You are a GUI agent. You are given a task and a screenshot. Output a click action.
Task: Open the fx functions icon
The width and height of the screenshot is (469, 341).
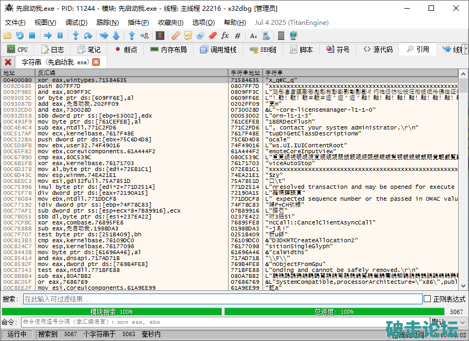tap(225, 36)
